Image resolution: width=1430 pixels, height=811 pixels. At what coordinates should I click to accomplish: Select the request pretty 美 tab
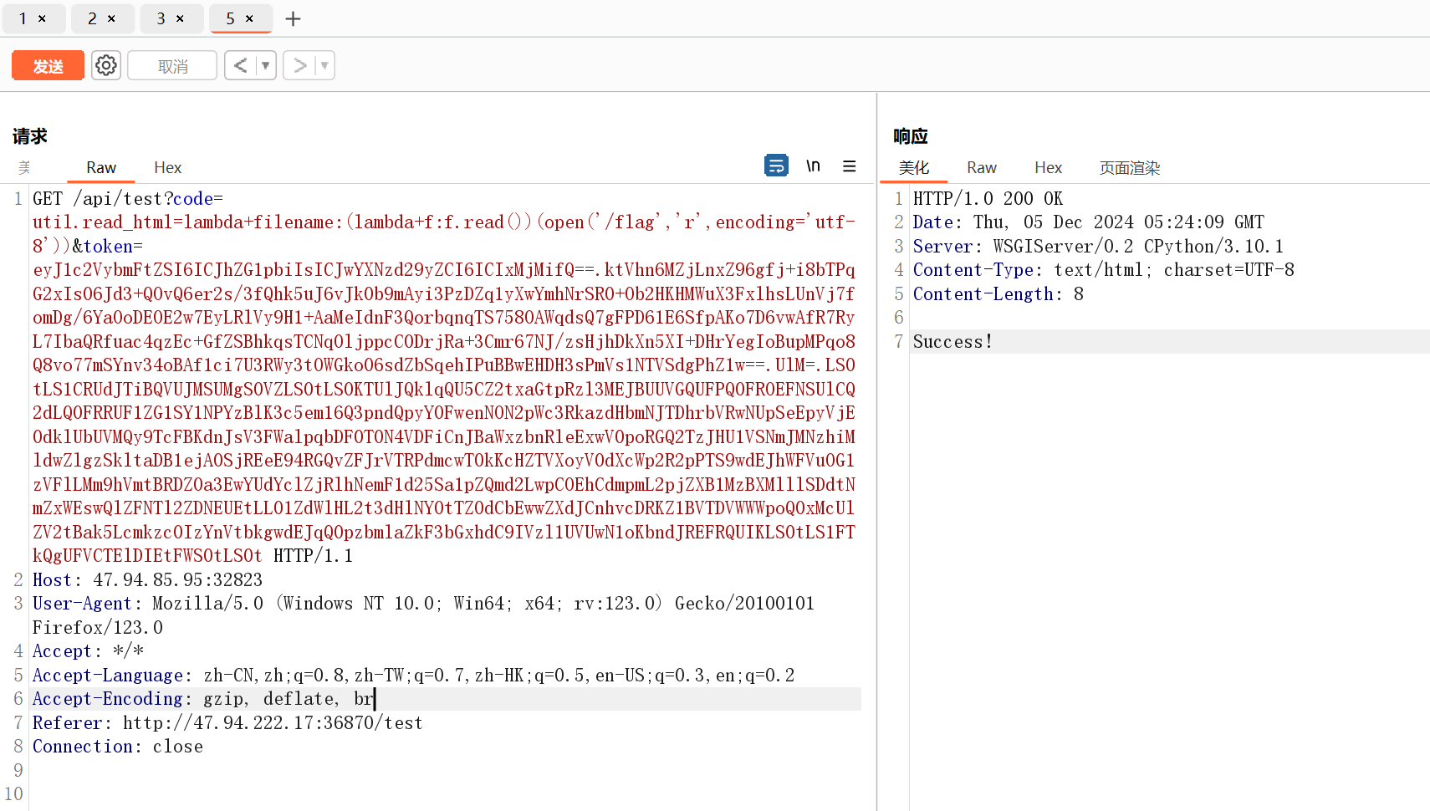coord(24,167)
